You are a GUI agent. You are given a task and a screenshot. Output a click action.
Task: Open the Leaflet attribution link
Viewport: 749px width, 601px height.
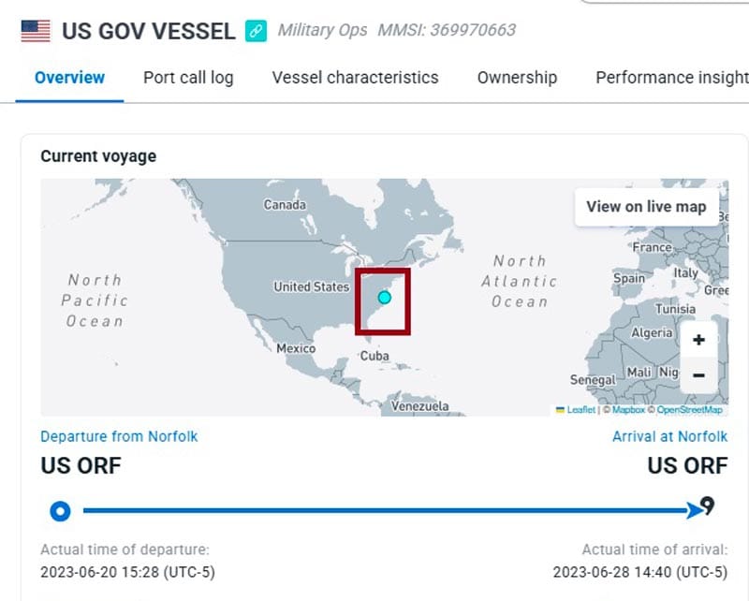[x=580, y=410]
